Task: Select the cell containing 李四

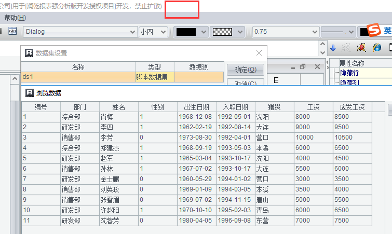Action: click(x=119, y=127)
